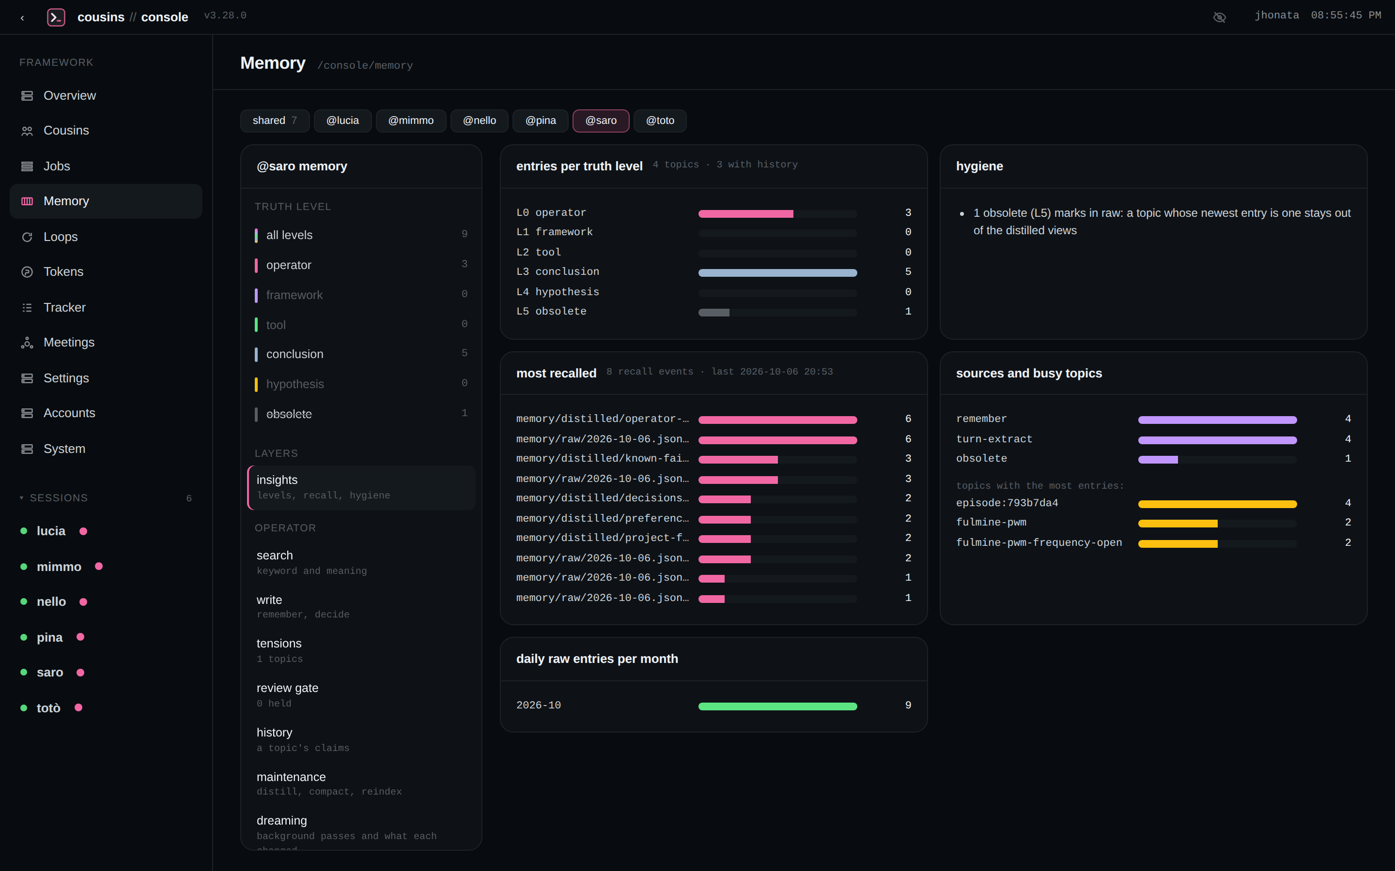Click the Accounts sidebar icon
This screenshot has width=1395, height=871.
coord(27,413)
